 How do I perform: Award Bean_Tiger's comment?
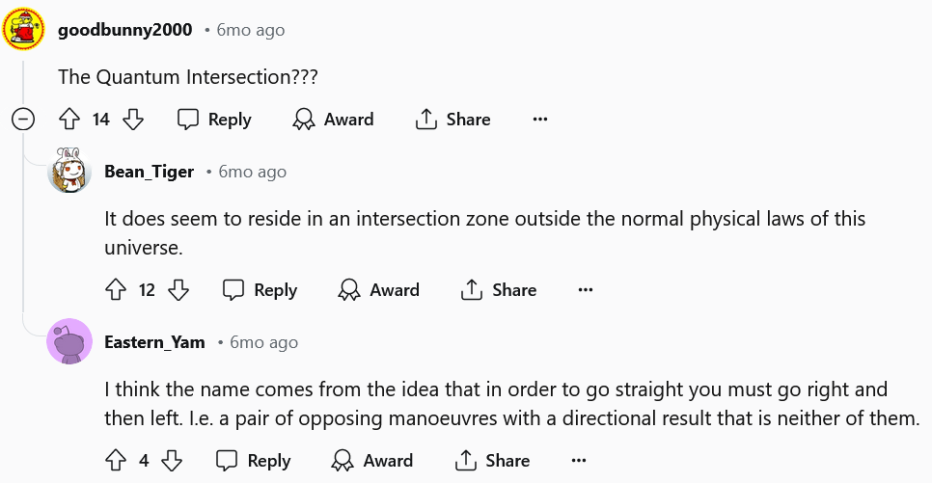tap(379, 290)
